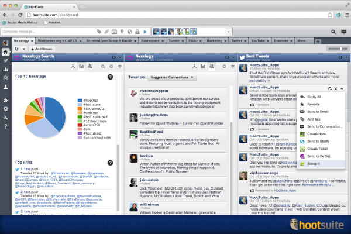Open dropdown arrow next to refresh button
This screenshot has width=351, height=234.
pyautogui.click(x=24, y=49)
